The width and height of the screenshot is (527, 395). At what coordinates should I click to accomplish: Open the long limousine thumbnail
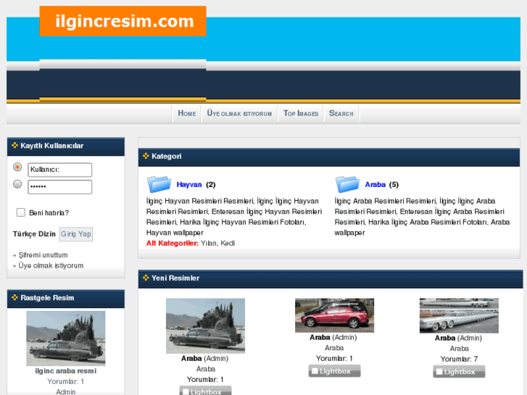[459, 316]
